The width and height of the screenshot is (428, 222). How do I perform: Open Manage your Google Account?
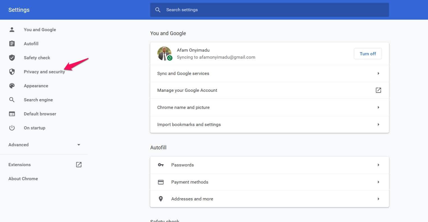270,90
